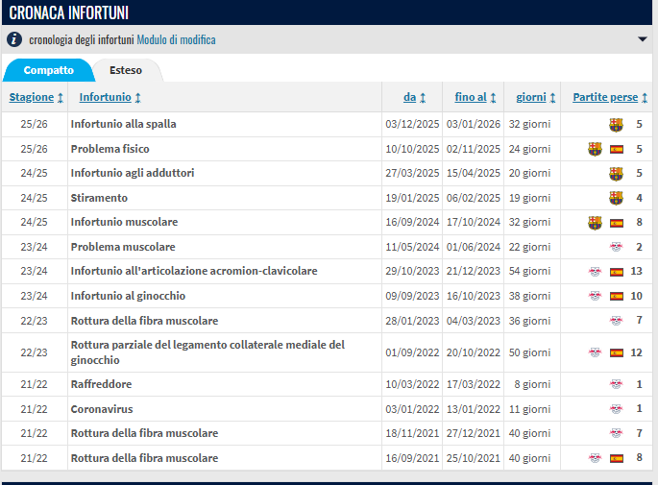Click the 27/03/2025 start date cell

click(x=412, y=173)
